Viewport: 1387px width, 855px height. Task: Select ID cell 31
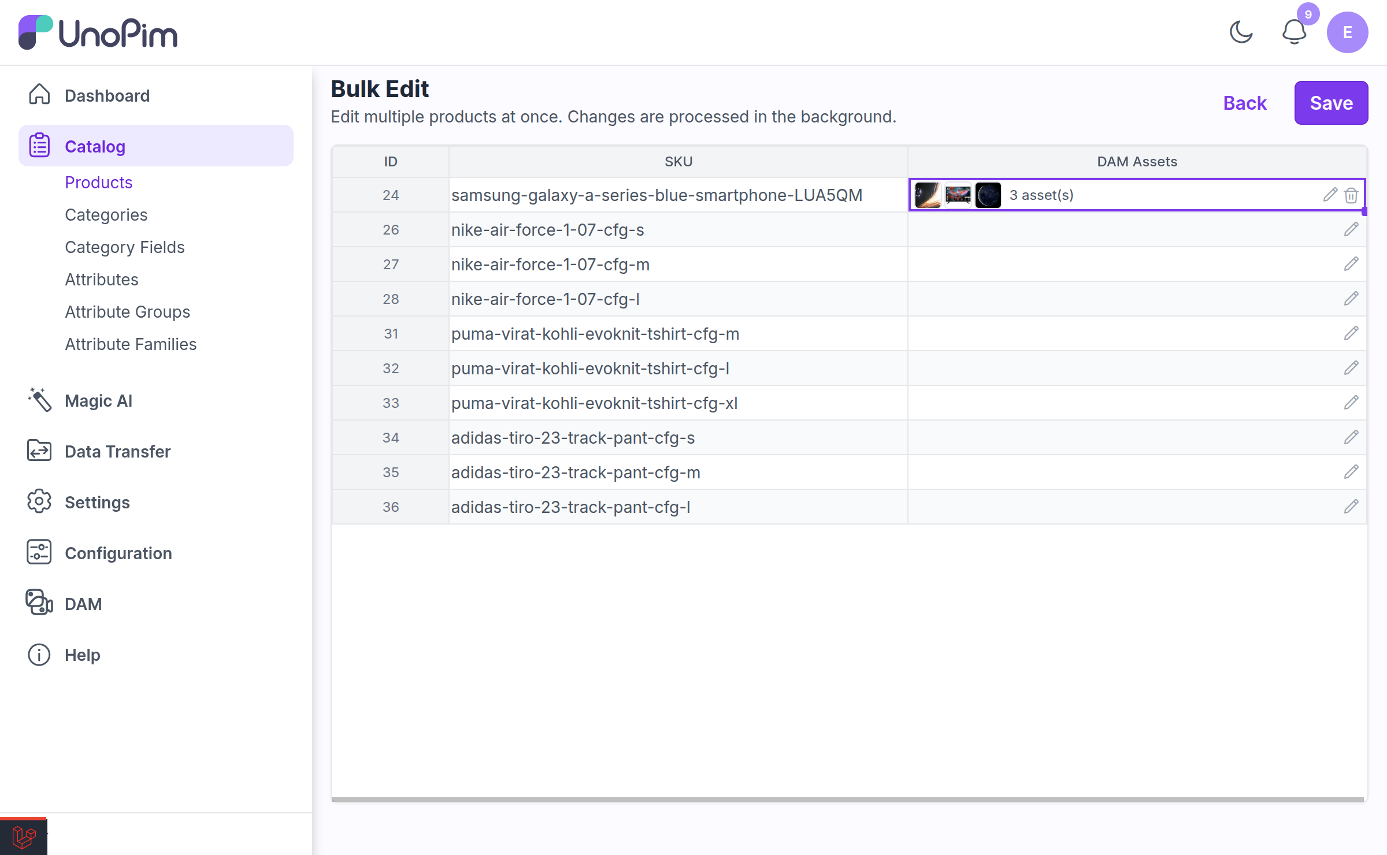tap(391, 333)
